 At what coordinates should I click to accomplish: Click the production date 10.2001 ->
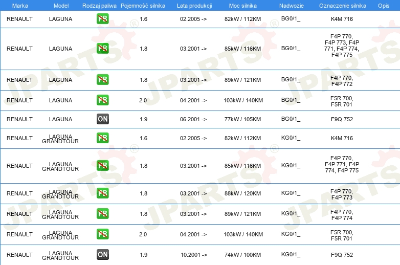coord(194,255)
